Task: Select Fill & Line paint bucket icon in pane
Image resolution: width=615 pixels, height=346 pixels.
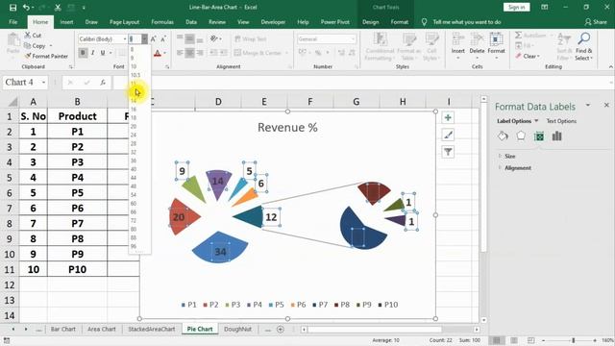Action: pyautogui.click(x=503, y=136)
